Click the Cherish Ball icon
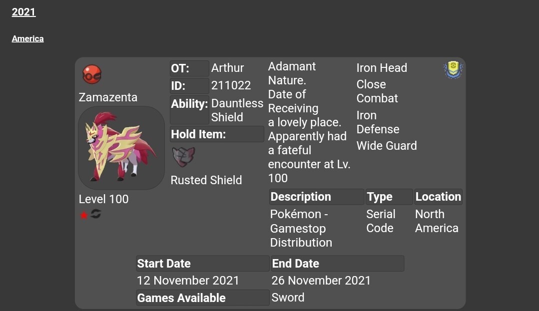Image resolution: width=539 pixels, height=311 pixels. coord(92,74)
